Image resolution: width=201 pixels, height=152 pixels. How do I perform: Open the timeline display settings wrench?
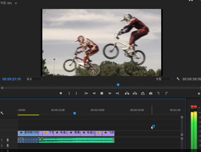click(2, 113)
